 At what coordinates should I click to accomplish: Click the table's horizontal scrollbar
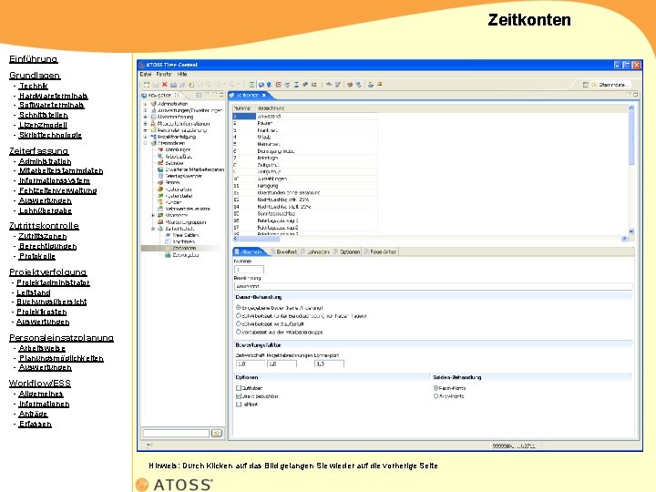(x=430, y=239)
